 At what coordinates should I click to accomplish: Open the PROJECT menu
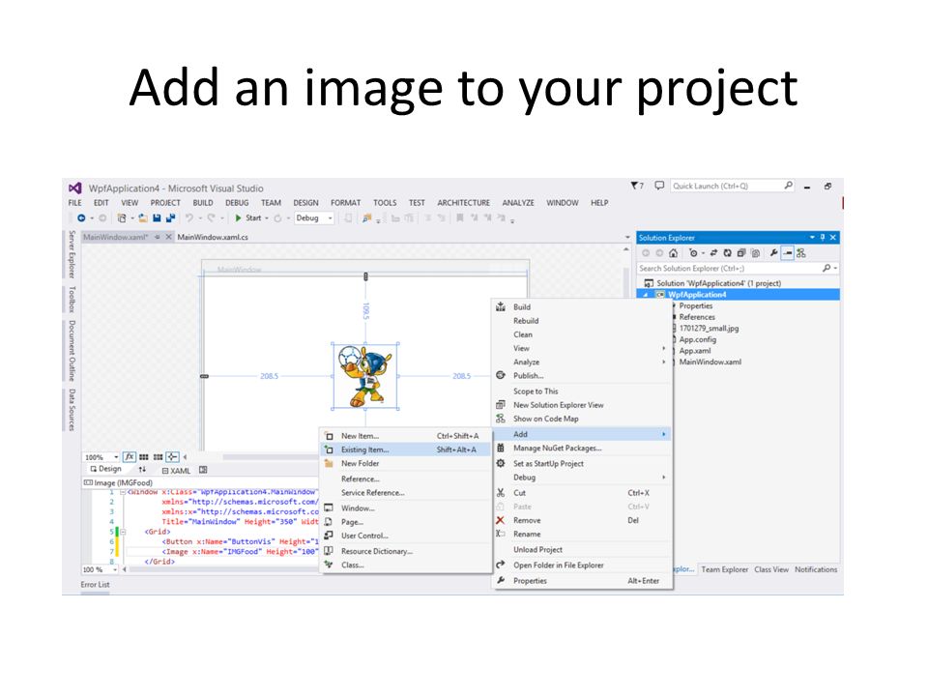coord(165,202)
